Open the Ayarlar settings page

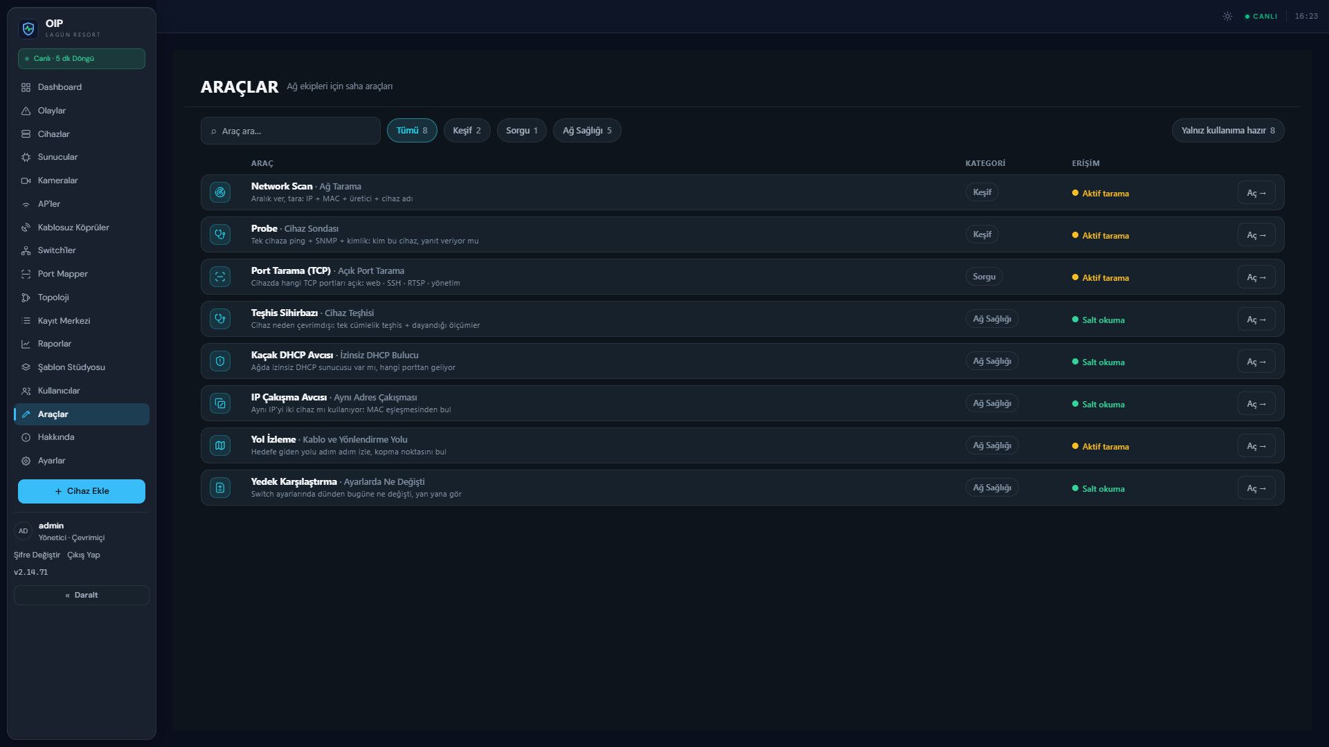pos(82,461)
